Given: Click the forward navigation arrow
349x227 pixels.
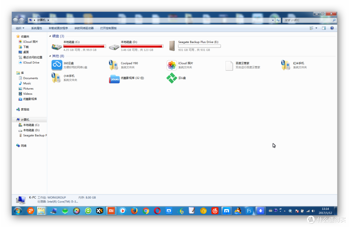Looking at the screenshot, I should click(21, 20).
